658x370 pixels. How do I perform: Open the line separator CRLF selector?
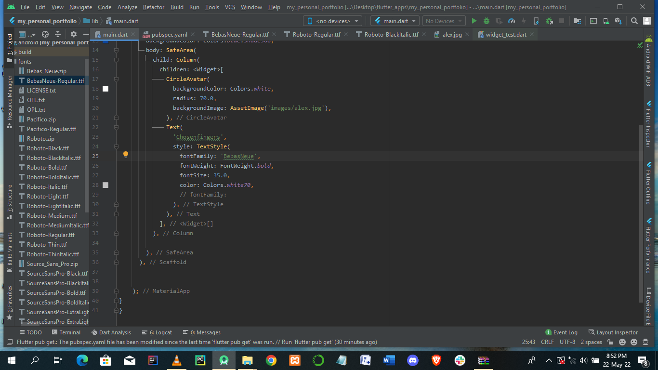[547, 342]
